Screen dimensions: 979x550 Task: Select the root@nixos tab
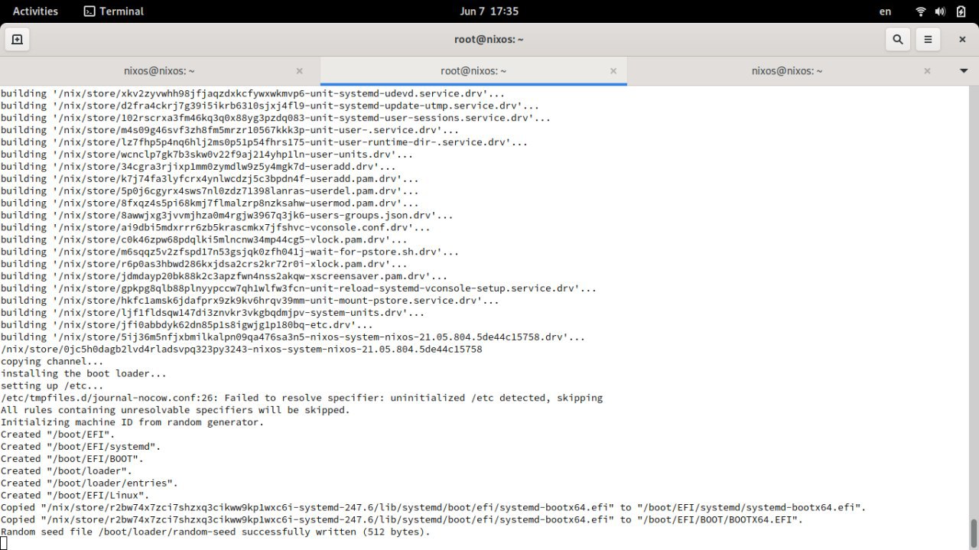coord(473,70)
